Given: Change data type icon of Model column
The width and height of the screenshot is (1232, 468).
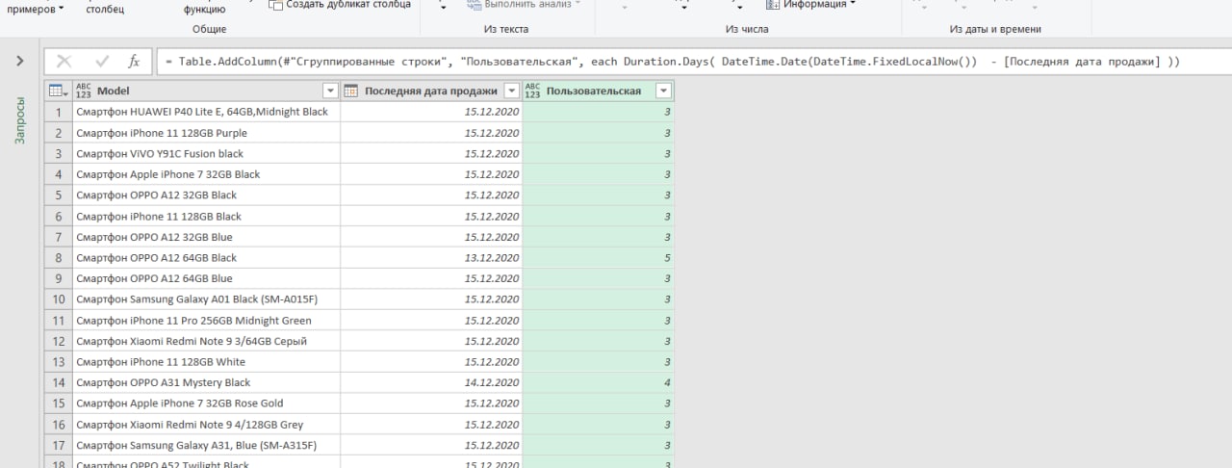Looking at the screenshot, I should coord(83,91).
